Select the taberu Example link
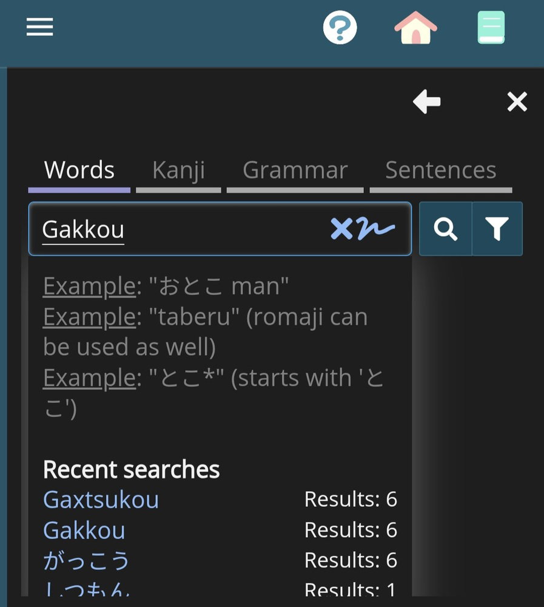 pos(89,317)
